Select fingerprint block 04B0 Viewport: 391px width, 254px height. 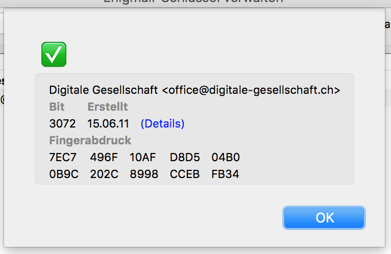(x=226, y=157)
